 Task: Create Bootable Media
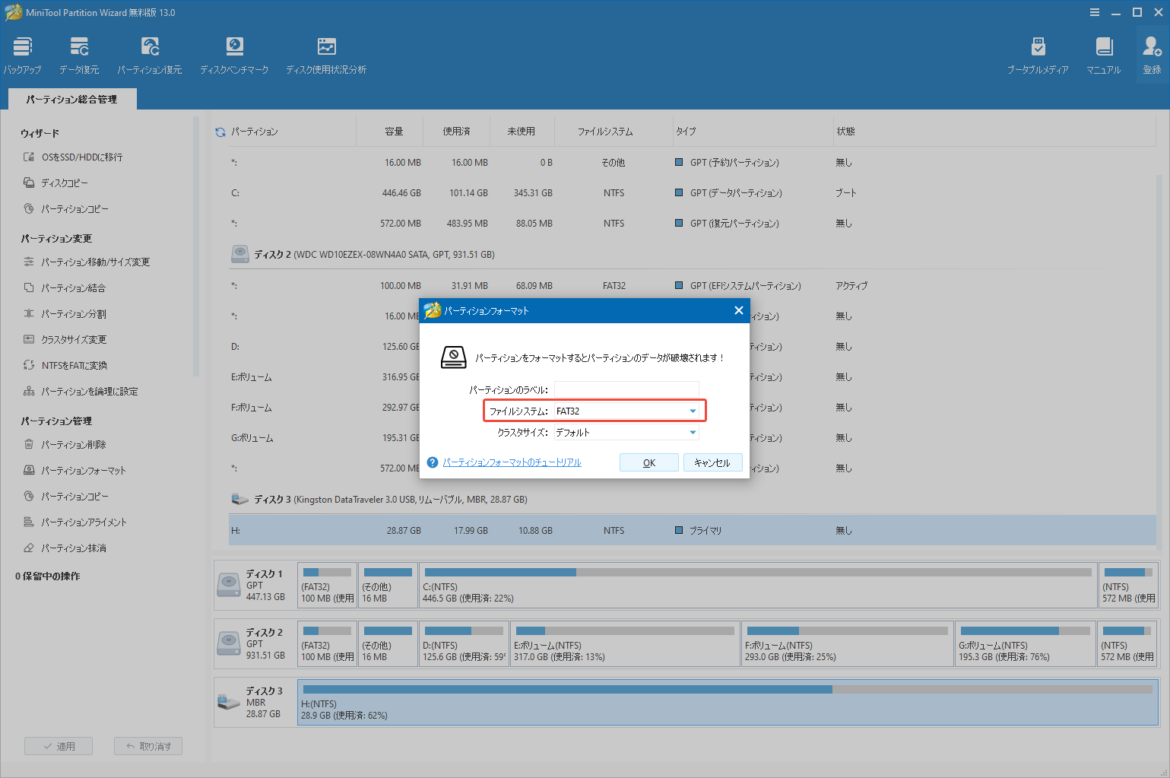tap(1038, 53)
